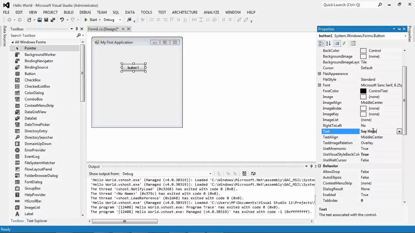Click the TextAlign MiddleCenter value
This screenshot has height=233, width=415.
(x=372, y=137)
